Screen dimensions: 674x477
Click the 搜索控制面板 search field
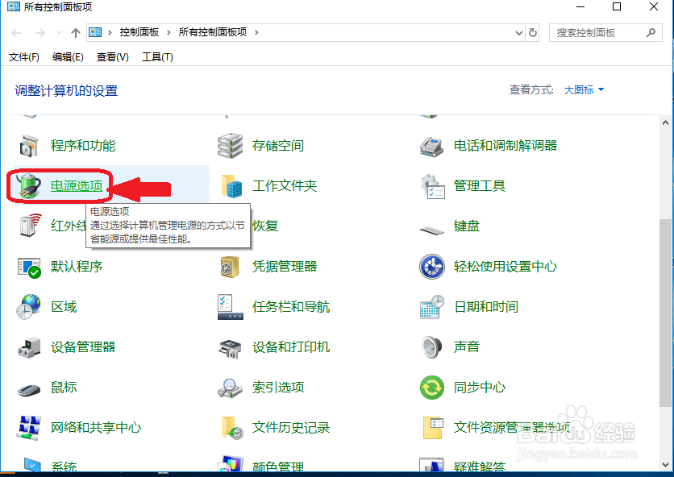597,33
